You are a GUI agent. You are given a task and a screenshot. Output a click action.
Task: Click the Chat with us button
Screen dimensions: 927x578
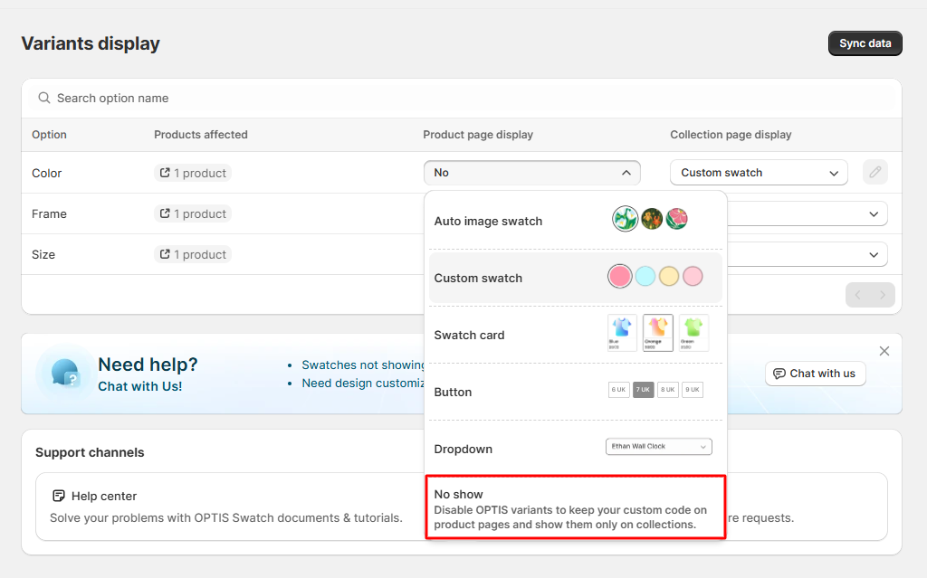[816, 374]
